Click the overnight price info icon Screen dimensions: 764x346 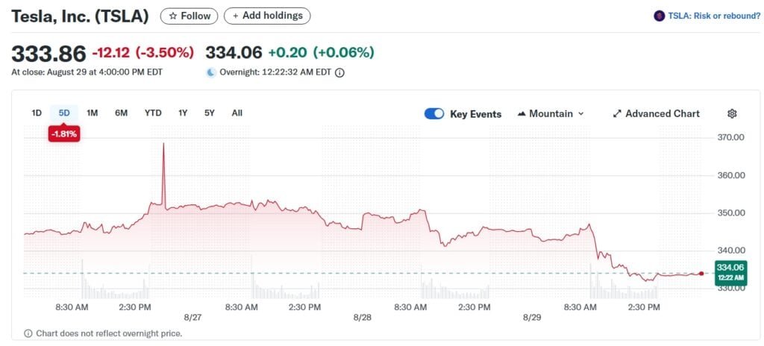coord(340,72)
